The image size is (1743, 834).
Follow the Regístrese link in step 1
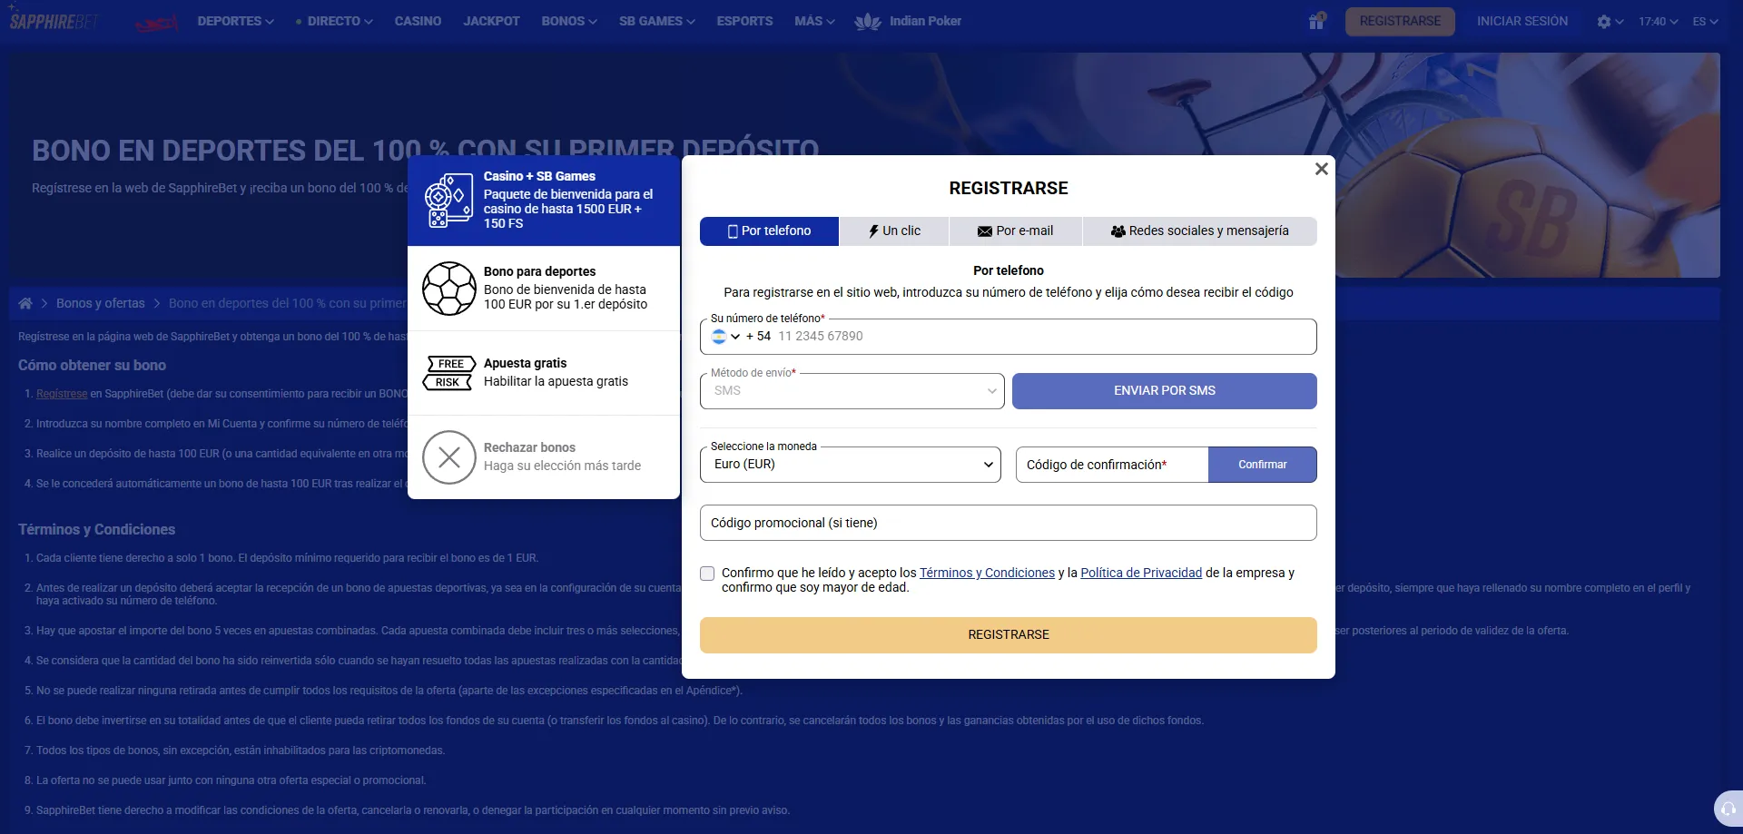point(62,394)
